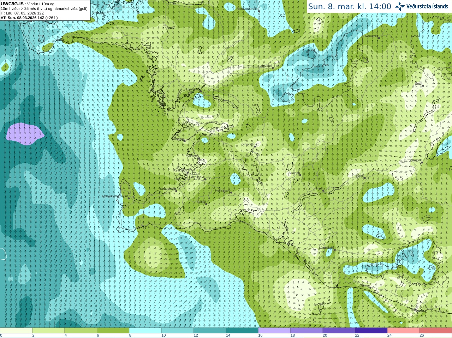Click the 'Sun. 8. mar. kl. 14:00' timestamp
452x338 pixels.
point(350,6)
